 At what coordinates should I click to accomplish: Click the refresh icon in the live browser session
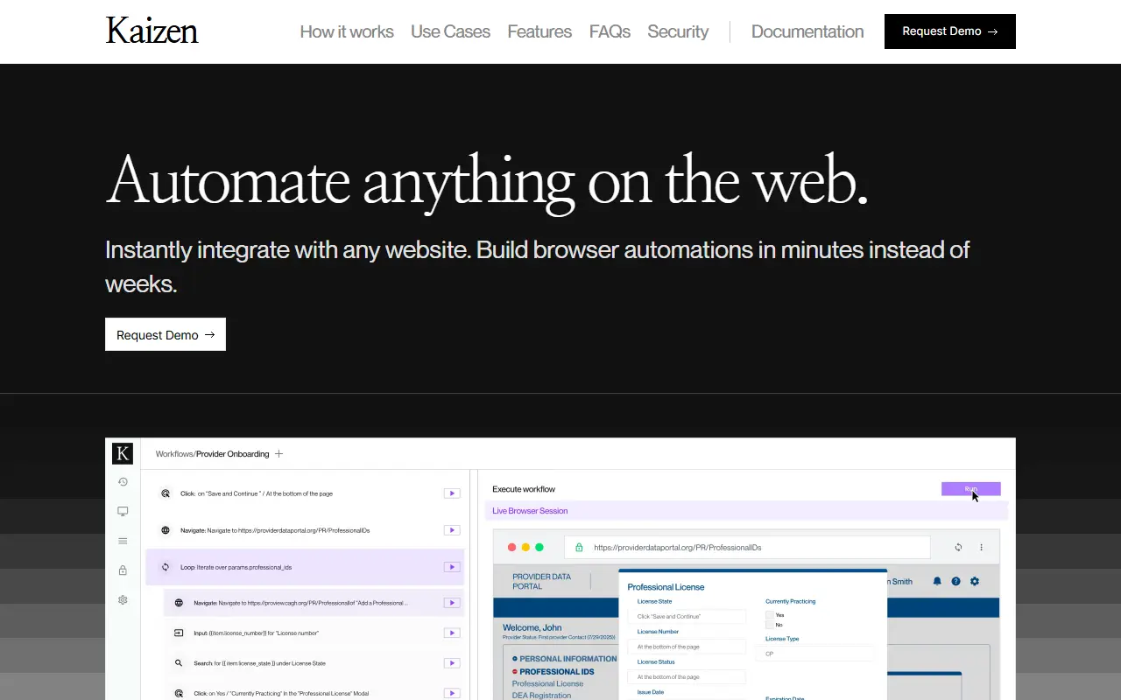[x=958, y=548]
